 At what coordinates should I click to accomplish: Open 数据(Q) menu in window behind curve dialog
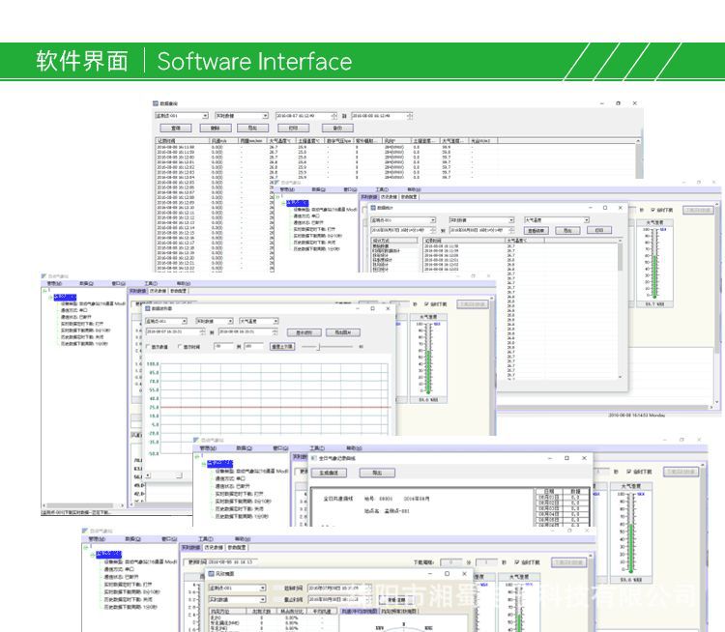pos(86,283)
